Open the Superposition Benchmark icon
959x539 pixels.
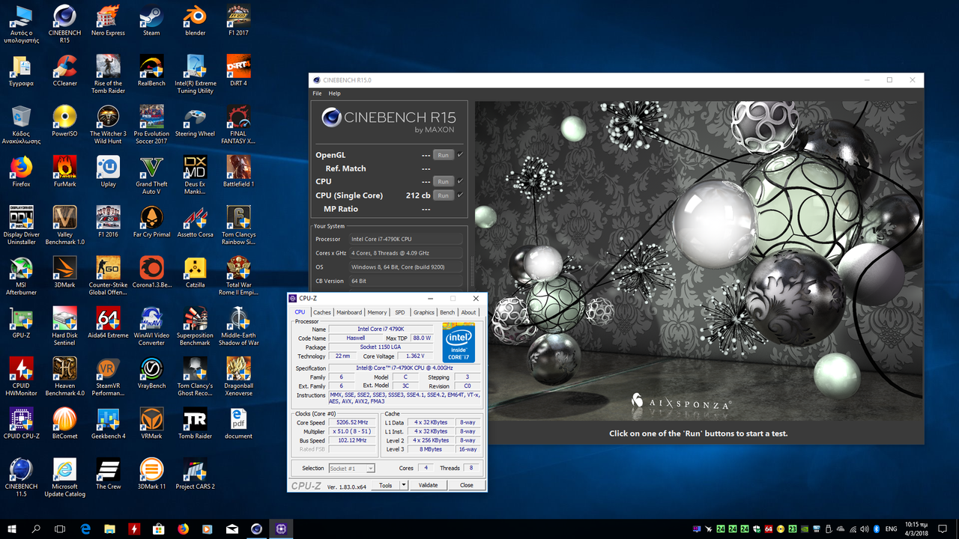click(x=195, y=326)
